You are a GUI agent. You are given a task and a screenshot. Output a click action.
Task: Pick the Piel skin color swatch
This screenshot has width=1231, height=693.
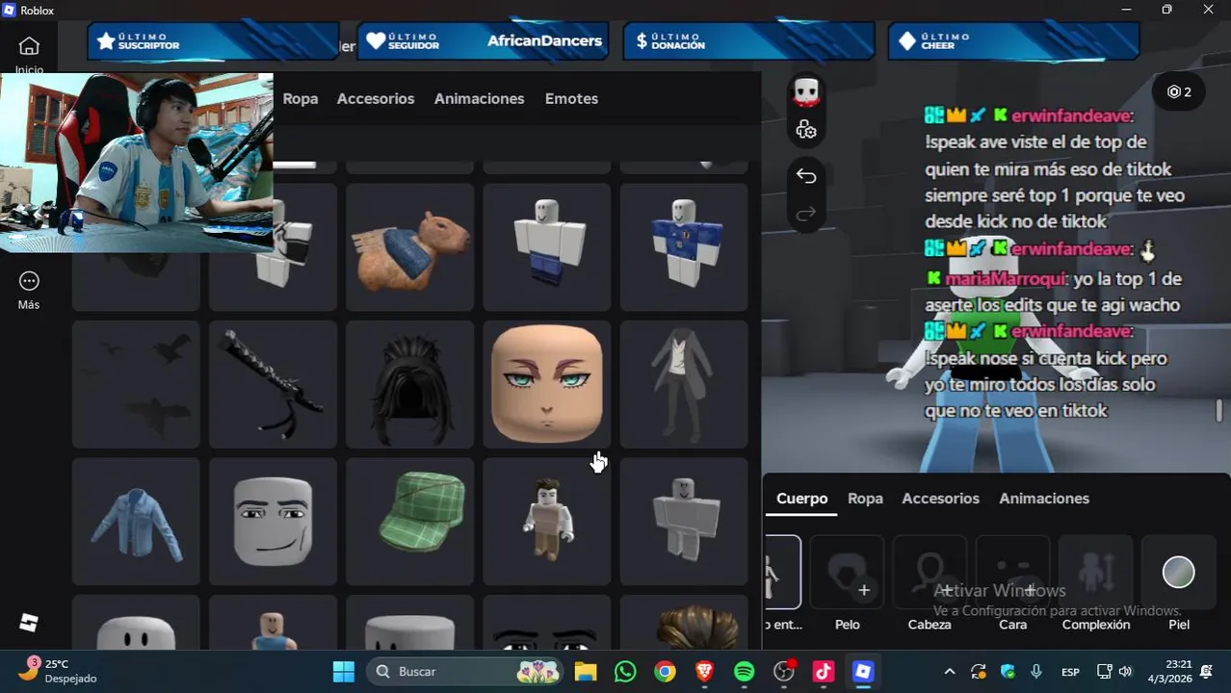(x=1179, y=573)
